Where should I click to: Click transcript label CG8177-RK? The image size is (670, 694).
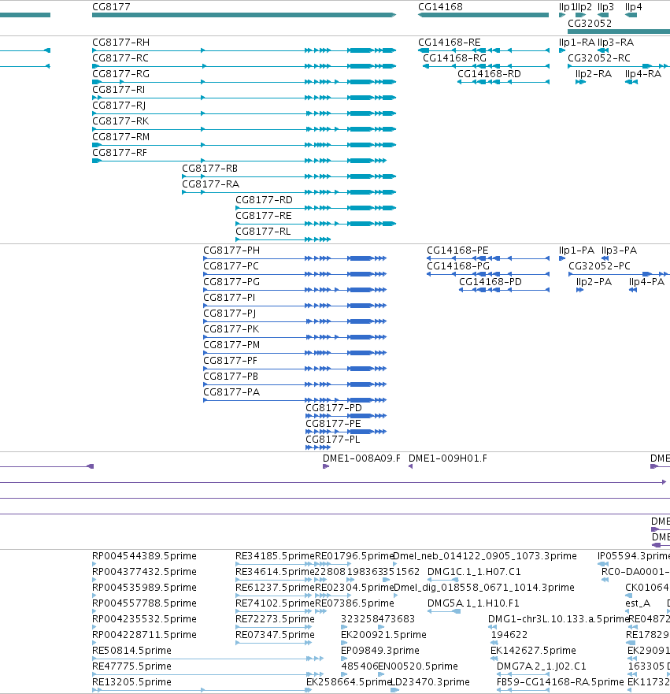(x=120, y=121)
